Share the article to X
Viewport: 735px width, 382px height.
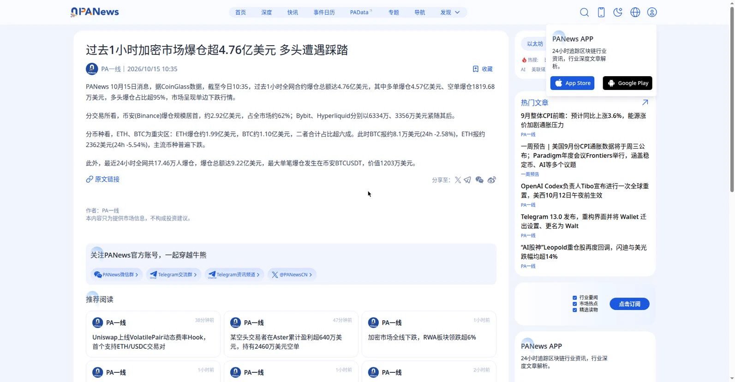458,180
